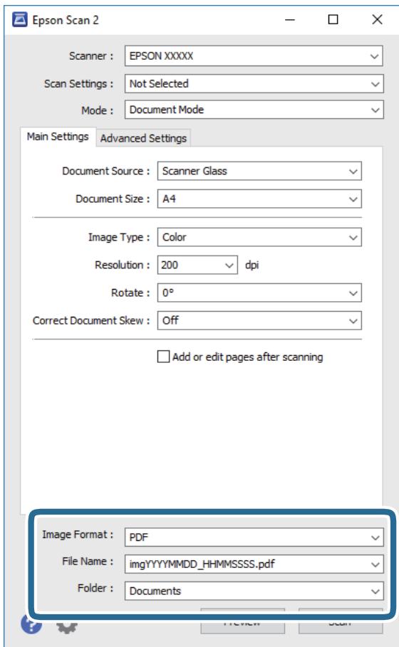Open the Document Size A4 dropdown

tap(259, 199)
